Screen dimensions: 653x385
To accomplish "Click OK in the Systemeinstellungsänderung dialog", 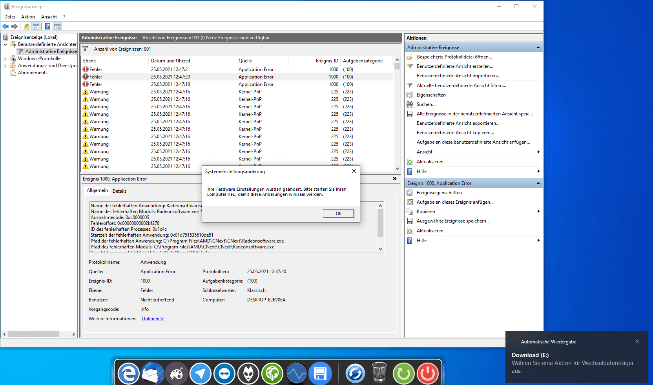I will [338, 213].
